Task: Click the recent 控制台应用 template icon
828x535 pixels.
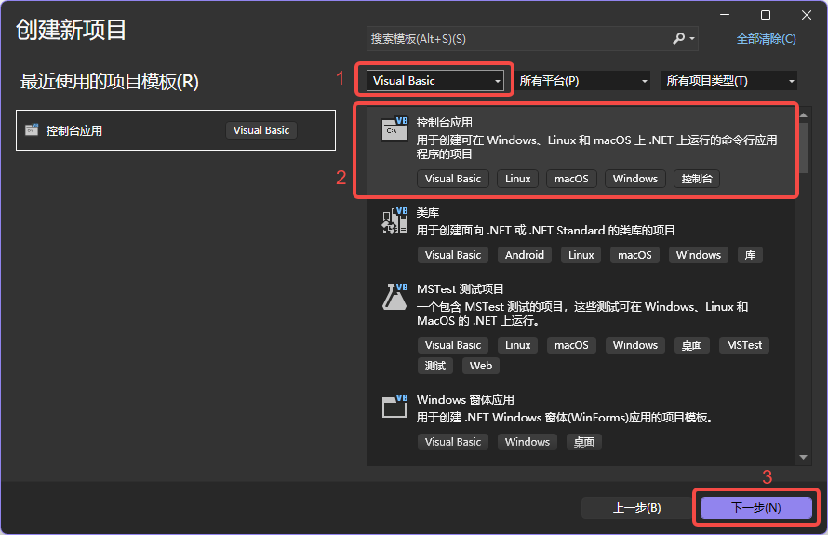Action: [x=32, y=130]
